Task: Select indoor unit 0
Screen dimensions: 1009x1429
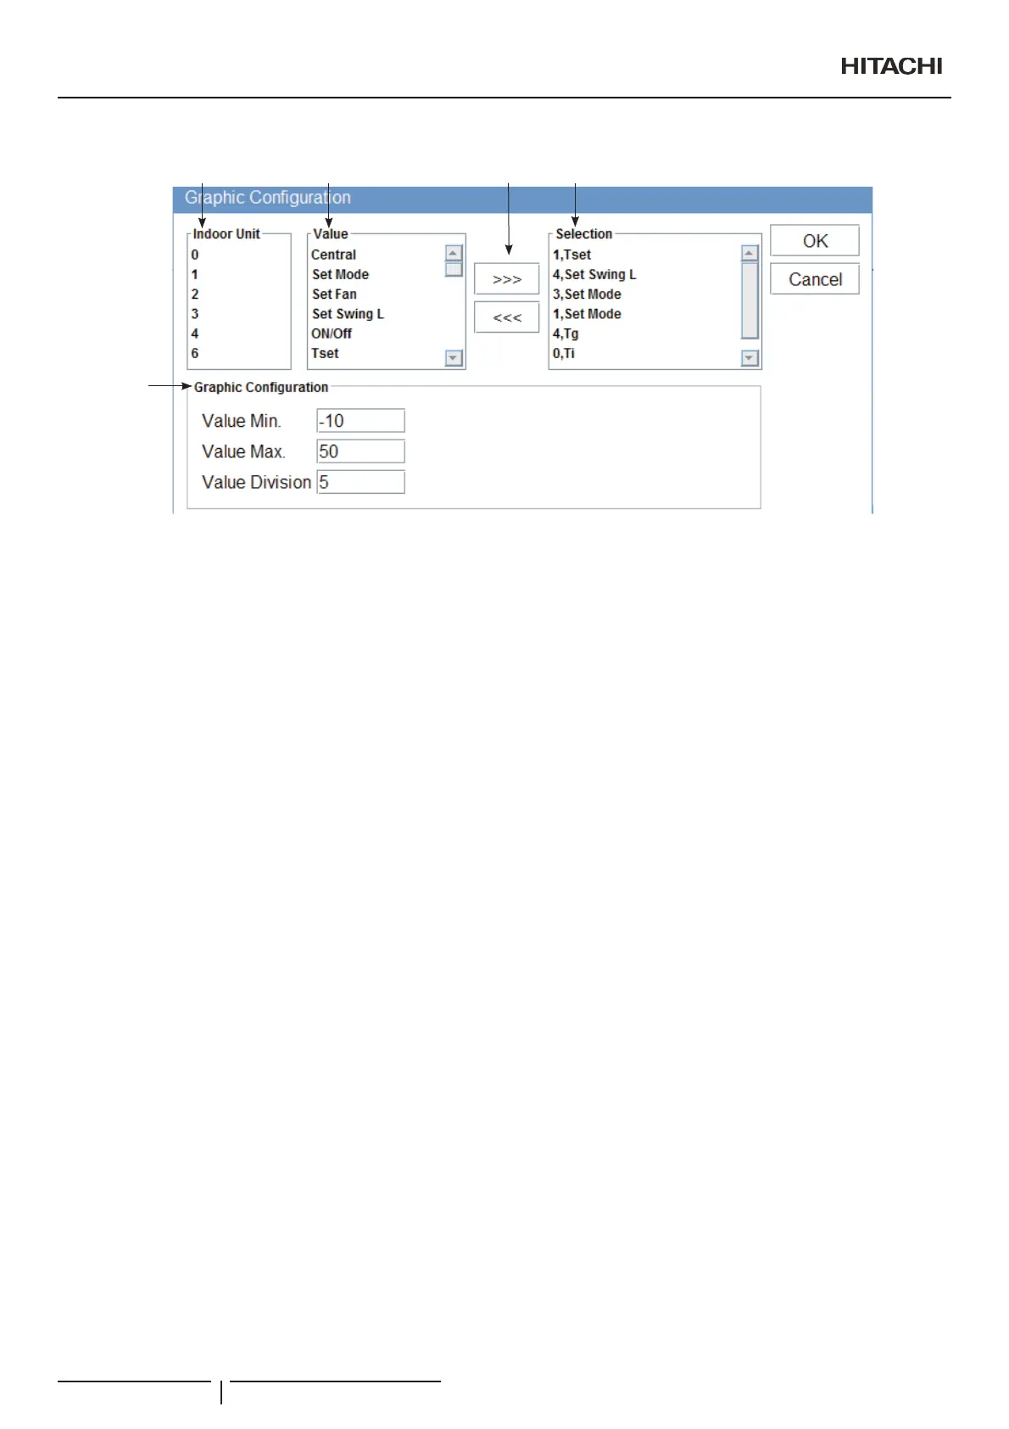Action: pos(195,255)
